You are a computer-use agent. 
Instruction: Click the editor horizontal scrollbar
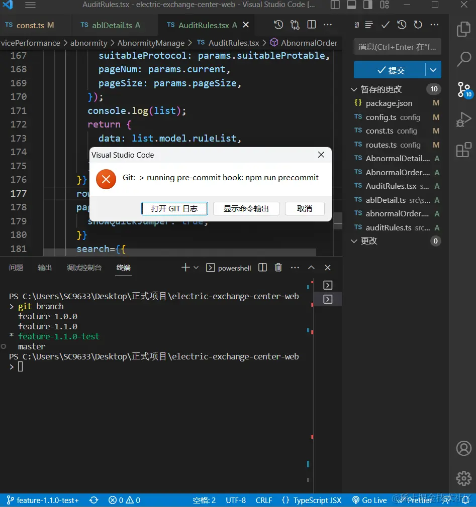pos(180,252)
